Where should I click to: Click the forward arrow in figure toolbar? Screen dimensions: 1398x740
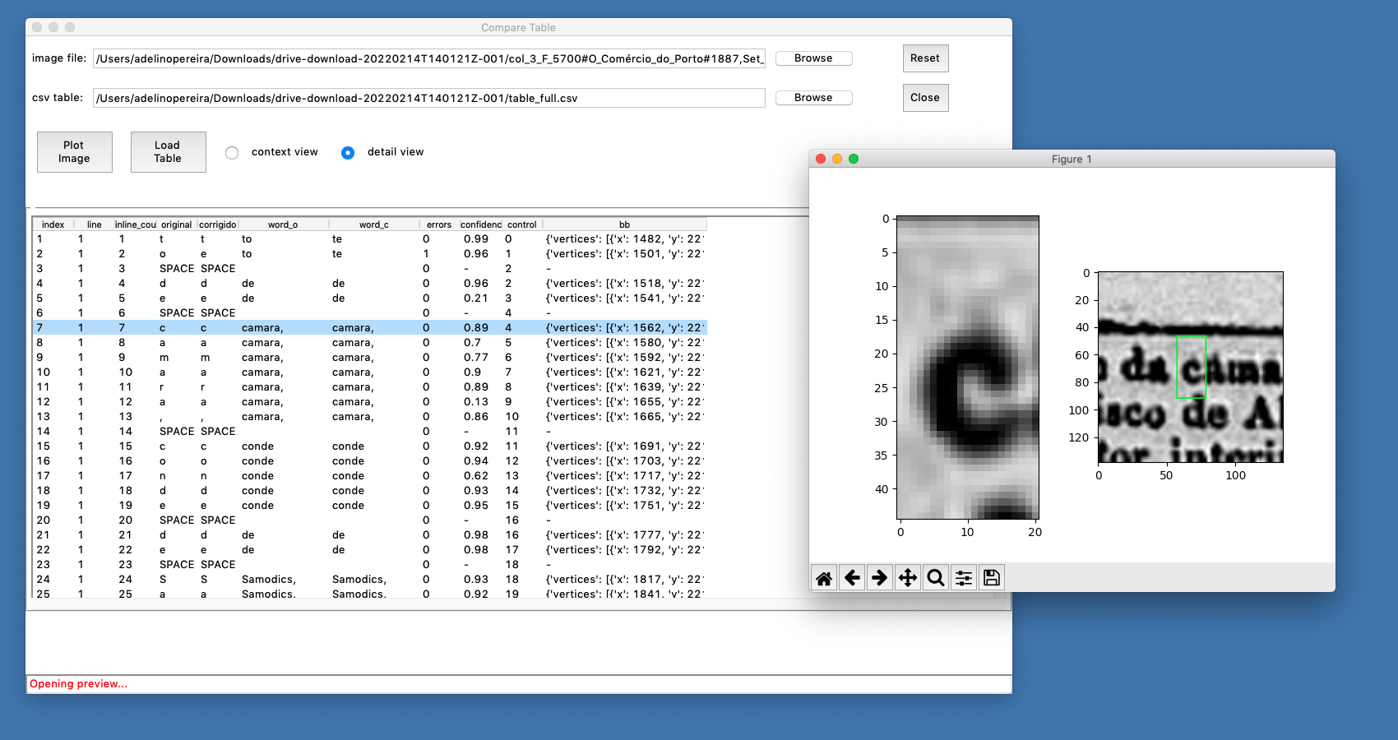(880, 578)
